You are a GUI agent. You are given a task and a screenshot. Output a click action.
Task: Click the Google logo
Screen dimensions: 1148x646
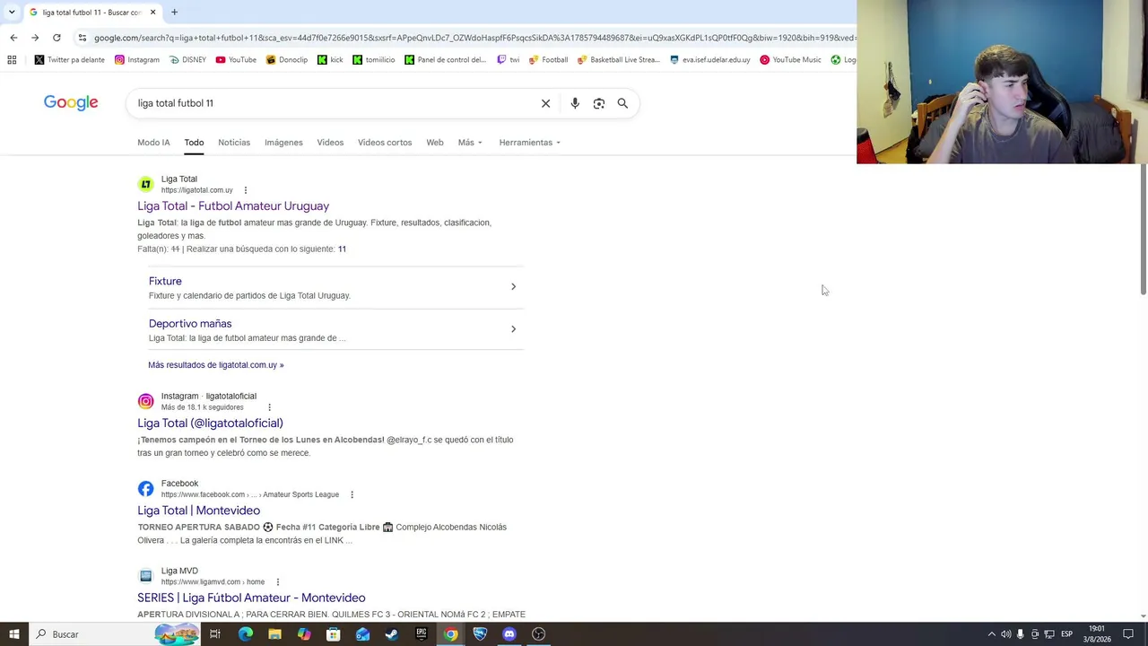click(71, 103)
